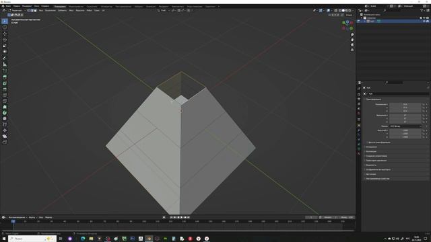The image size is (431, 242).
Task: Expand the Видимость panel
Action: click(371, 165)
